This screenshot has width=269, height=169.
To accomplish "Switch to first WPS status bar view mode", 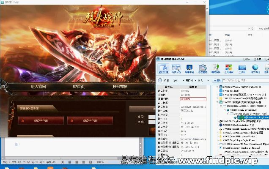I will tap(63, 162).
